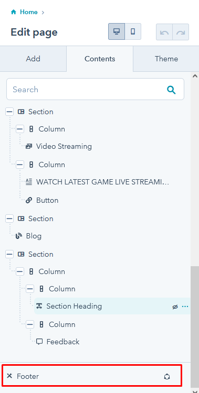Click the first Section layout icon
Image resolution: width=199 pixels, height=393 pixels.
[x=21, y=112]
